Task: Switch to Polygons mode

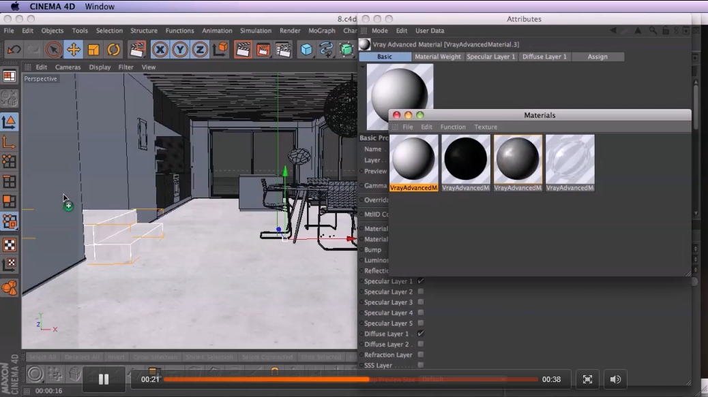Action: (10, 202)
